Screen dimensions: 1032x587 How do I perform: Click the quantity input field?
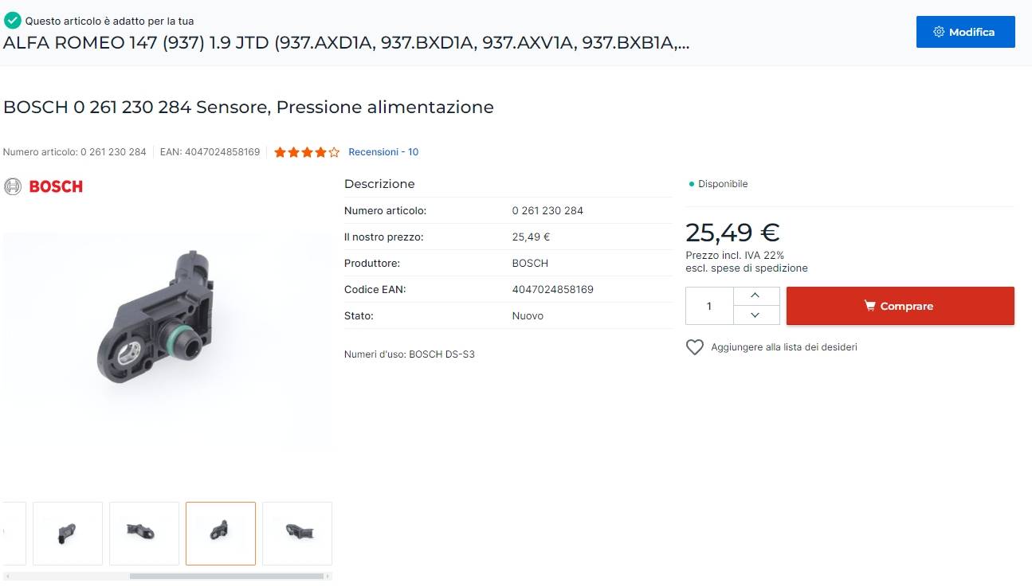click(x=709, y=306)
